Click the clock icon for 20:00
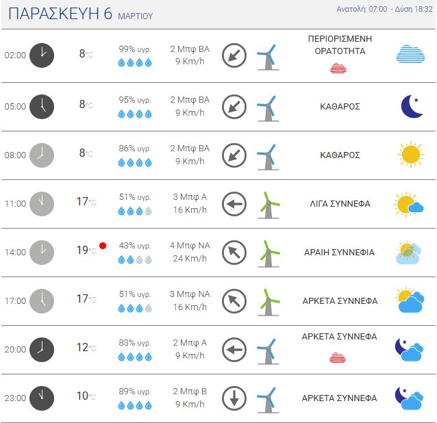 point(42,349)
